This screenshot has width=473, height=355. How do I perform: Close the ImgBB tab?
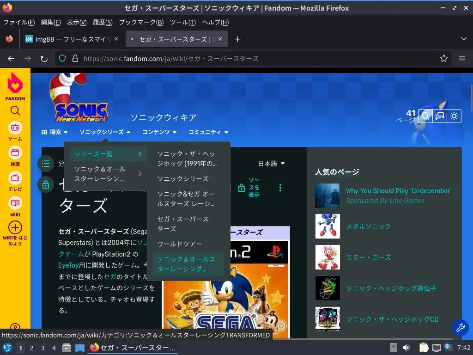116,39
